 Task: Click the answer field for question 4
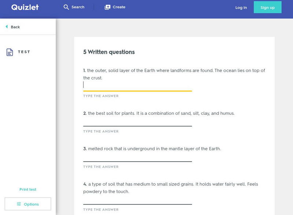pos(137,200)
